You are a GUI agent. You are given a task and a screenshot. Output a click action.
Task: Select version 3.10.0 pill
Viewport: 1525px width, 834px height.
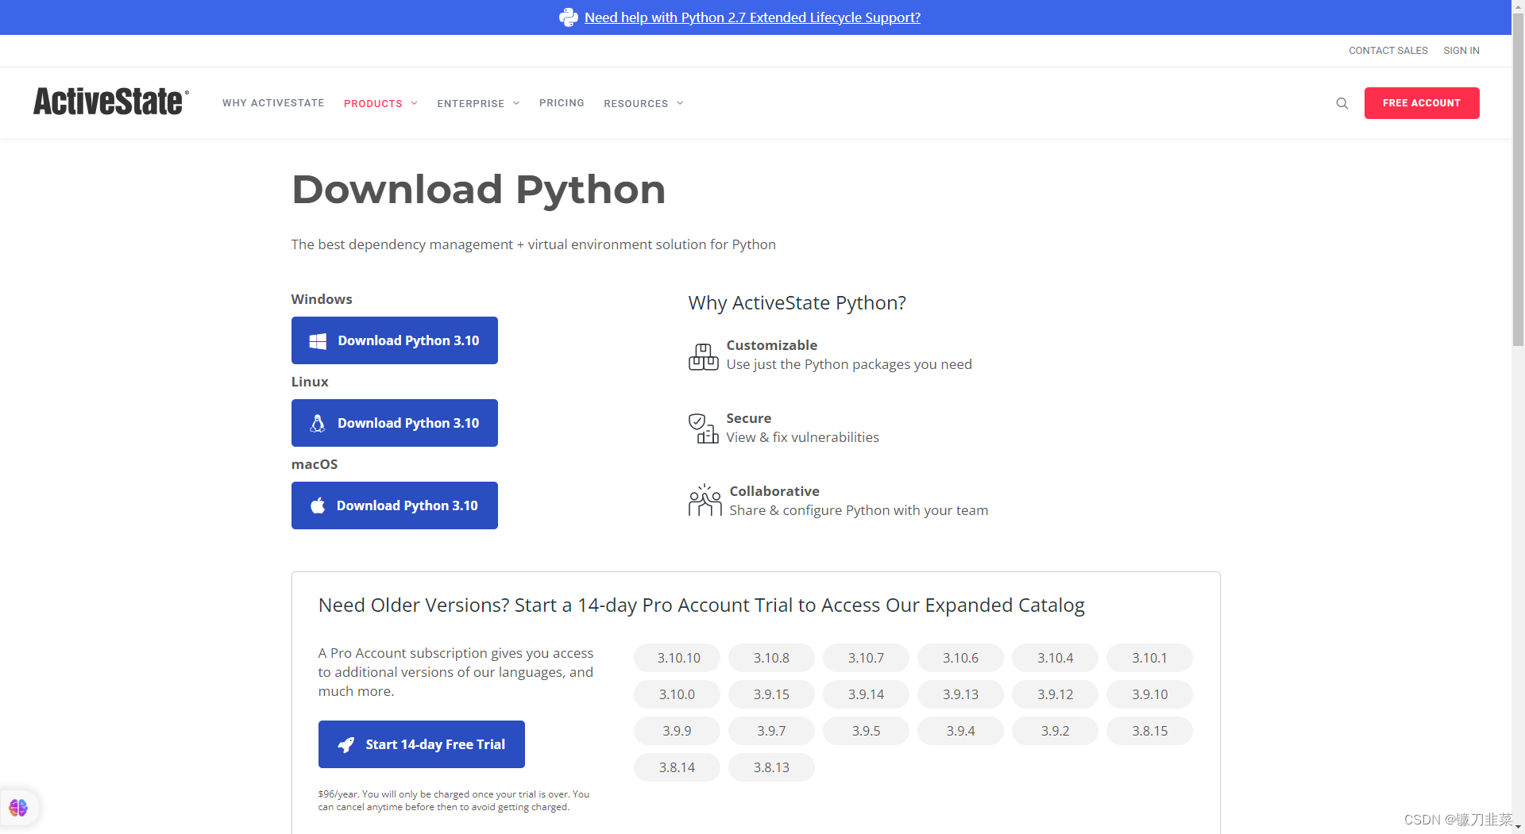(677, 694)
